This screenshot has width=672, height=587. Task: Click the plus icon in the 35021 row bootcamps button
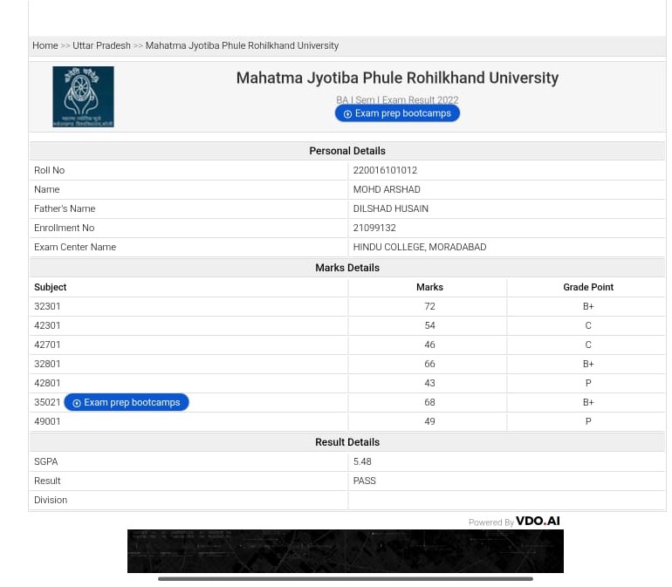(x=77, y=403)
